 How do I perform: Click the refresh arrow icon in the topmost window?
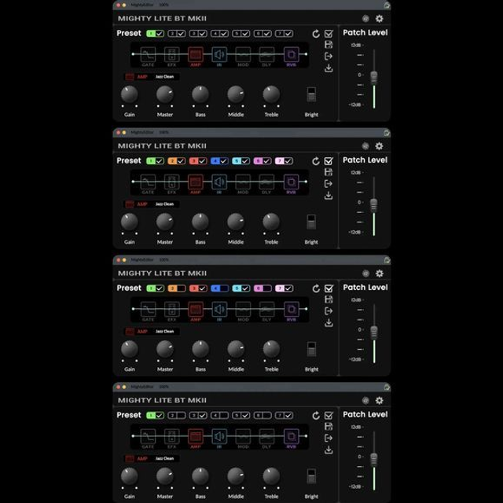click(316, 34)
